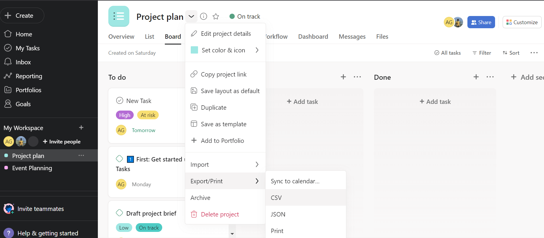Click the Project plan list icon tile

tap(119, 16)
